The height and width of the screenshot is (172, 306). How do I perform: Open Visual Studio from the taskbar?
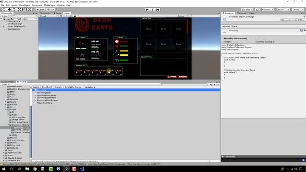[x=82, y=169]
